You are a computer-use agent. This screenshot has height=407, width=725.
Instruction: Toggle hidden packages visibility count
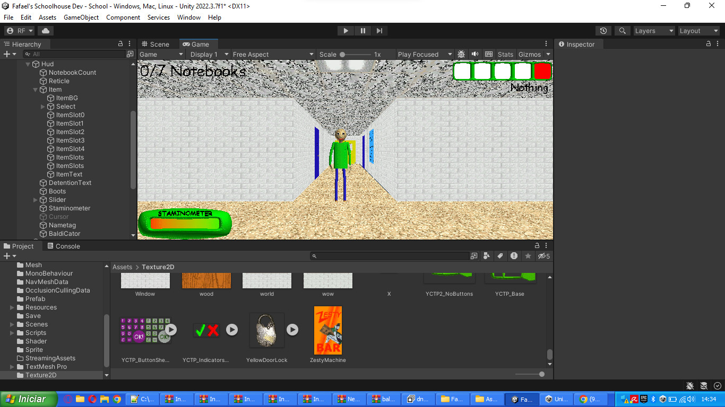pos(544,256)
